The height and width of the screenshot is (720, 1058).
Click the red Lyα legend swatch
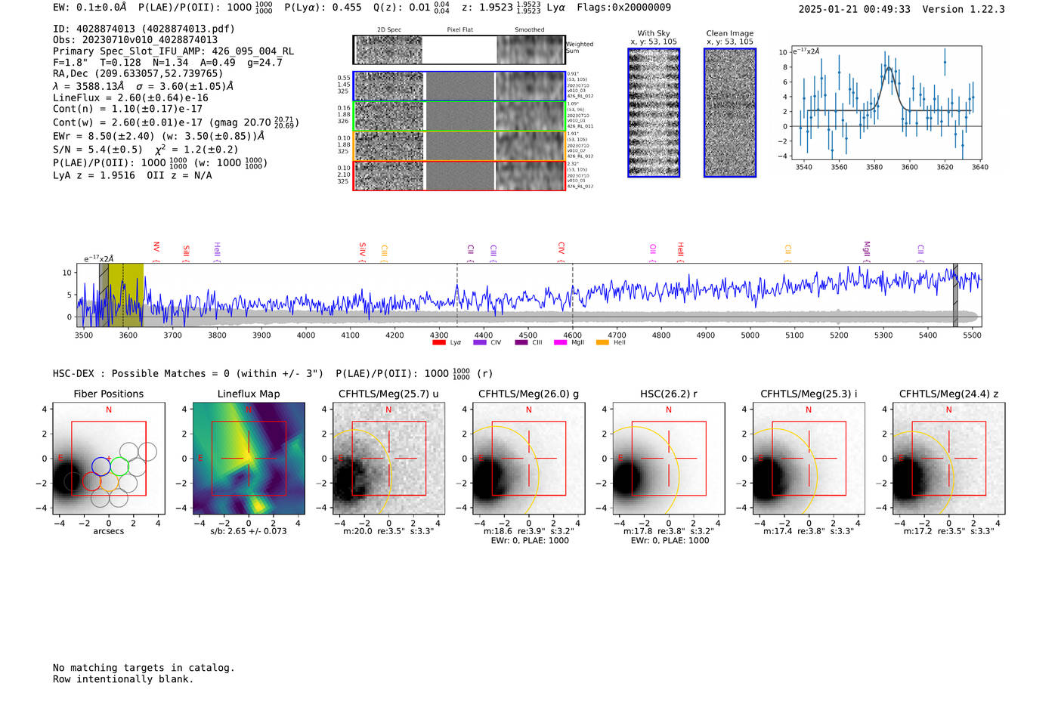pos(439,343)
